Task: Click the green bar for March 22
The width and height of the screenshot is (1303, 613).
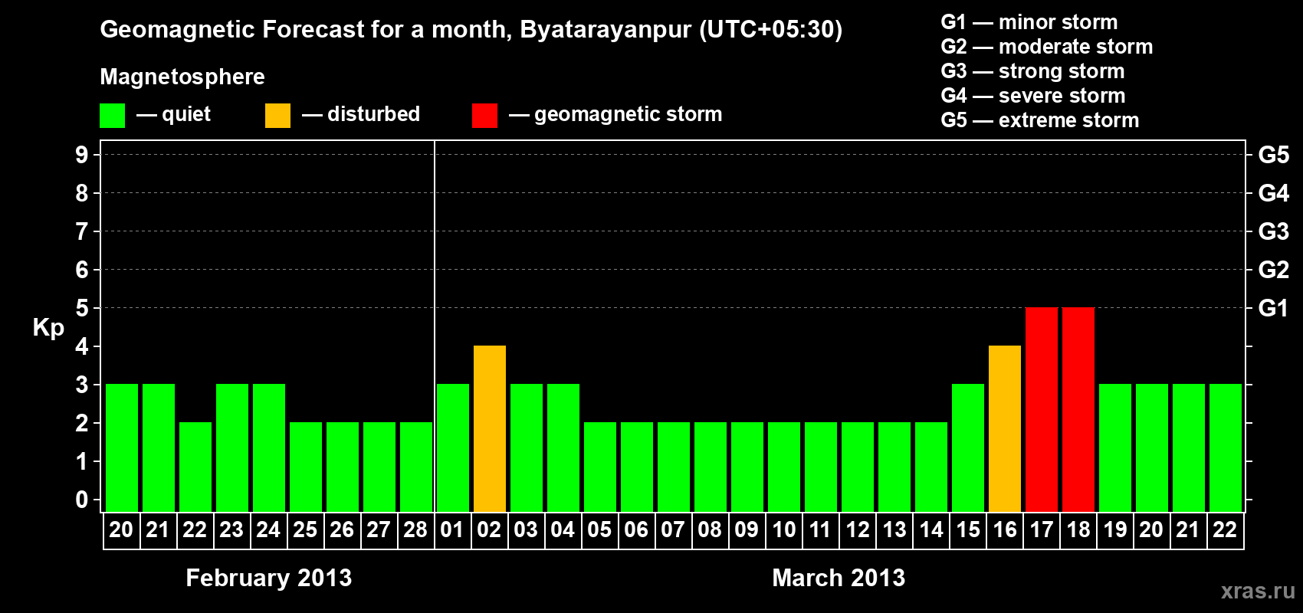Action: click(x=1226, y=447)
